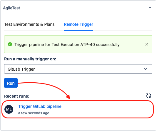The width and height of the screenshot is (157, 131).
Task: Click the dropdown arrow beside GitLab Trigger
Action: coord(146,69)
